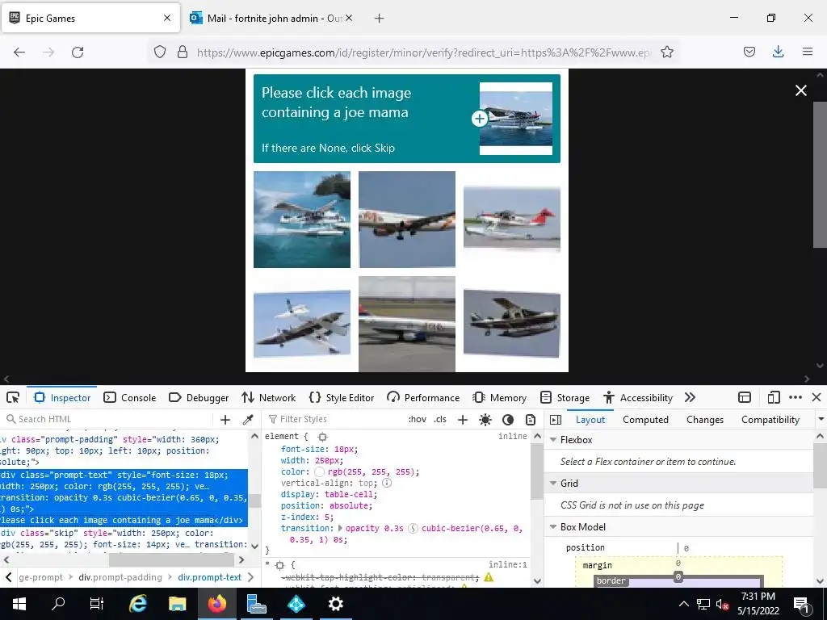Activate the element picker tool
The width and height of the screenshot is (827, 620).
[x=13, y=397]
